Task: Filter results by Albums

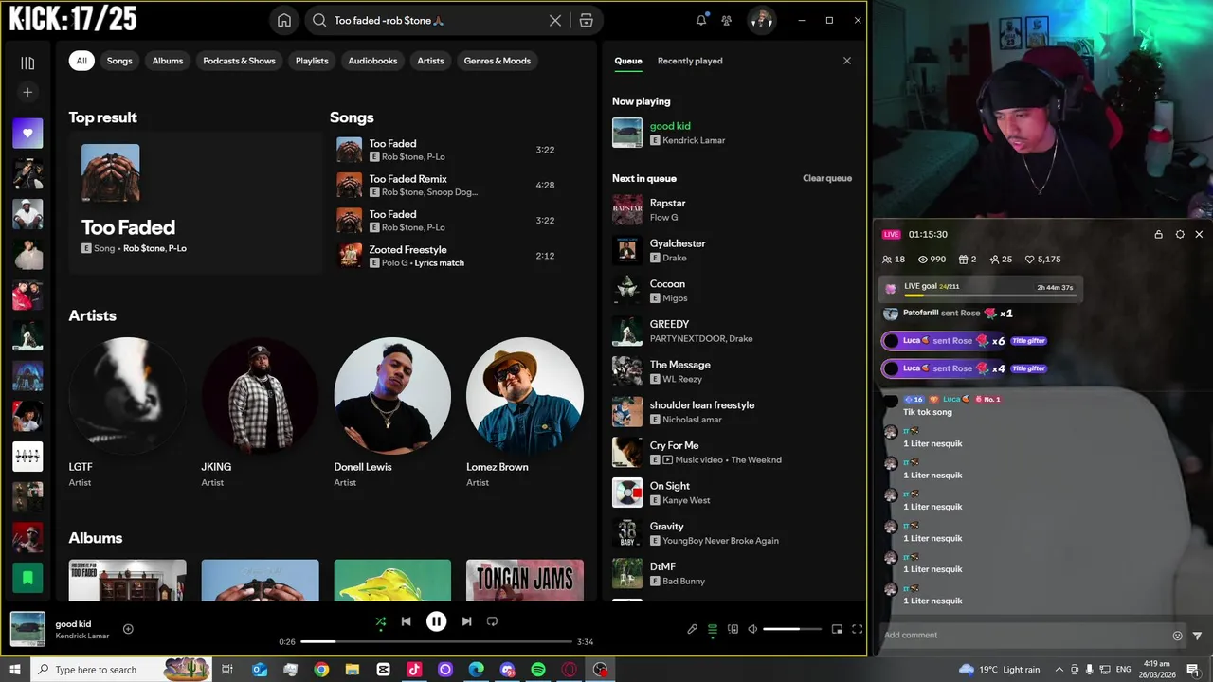Action: click(x=168, y=61)
